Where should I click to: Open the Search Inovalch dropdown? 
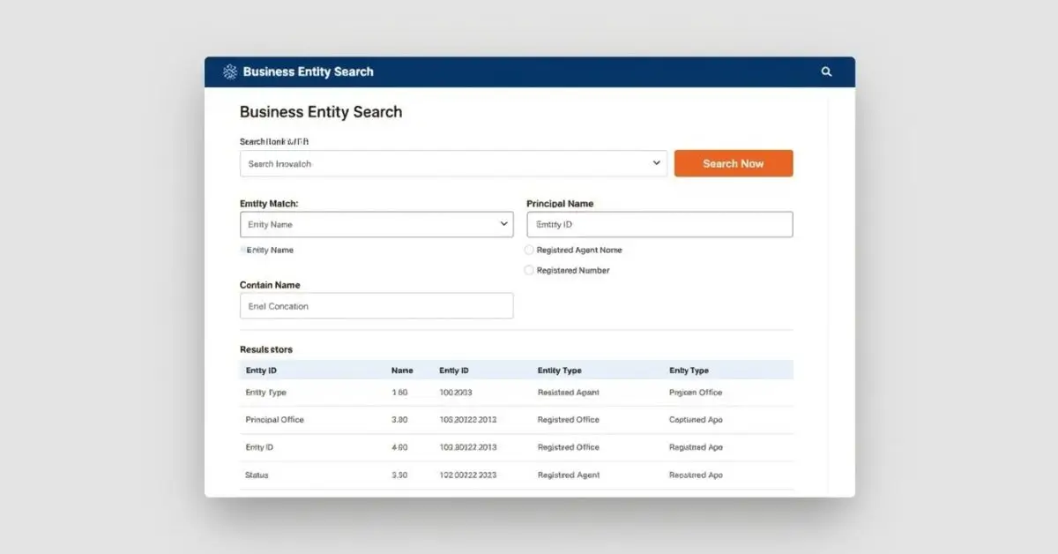453,163
